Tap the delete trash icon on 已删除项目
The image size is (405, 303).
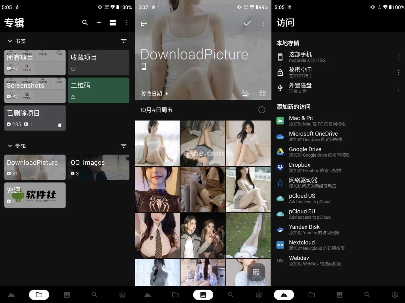(x=60, y=124)
